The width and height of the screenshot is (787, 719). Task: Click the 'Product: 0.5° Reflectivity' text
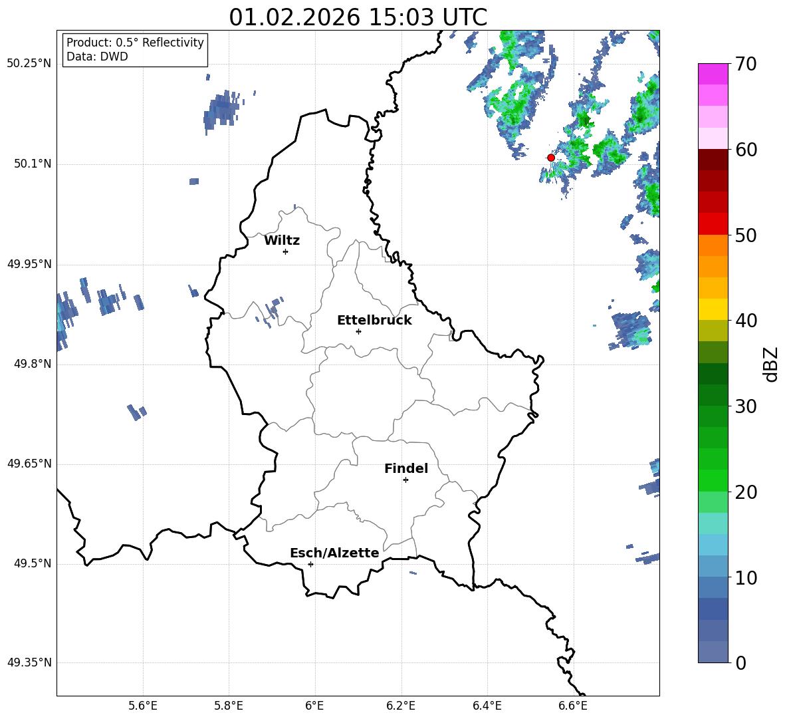coord(135,42)
